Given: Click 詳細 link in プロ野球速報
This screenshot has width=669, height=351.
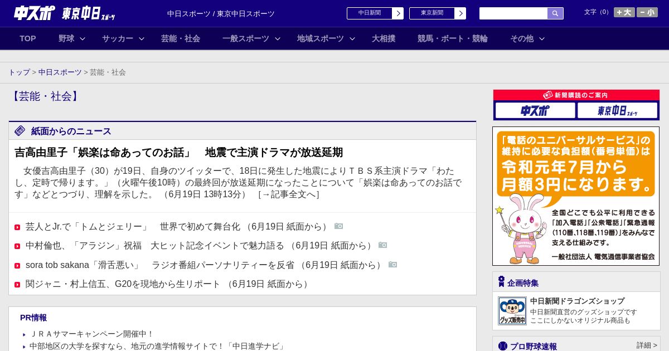Looking at the screenshot, I should pyautogui.click(x=647, y=345).
